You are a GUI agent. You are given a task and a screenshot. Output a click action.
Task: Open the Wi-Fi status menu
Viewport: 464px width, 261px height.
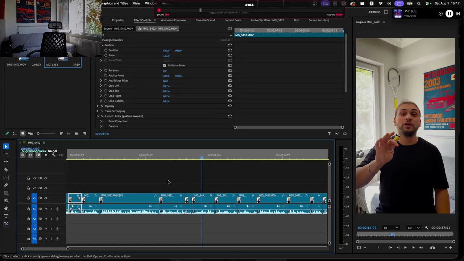(380, 4)
